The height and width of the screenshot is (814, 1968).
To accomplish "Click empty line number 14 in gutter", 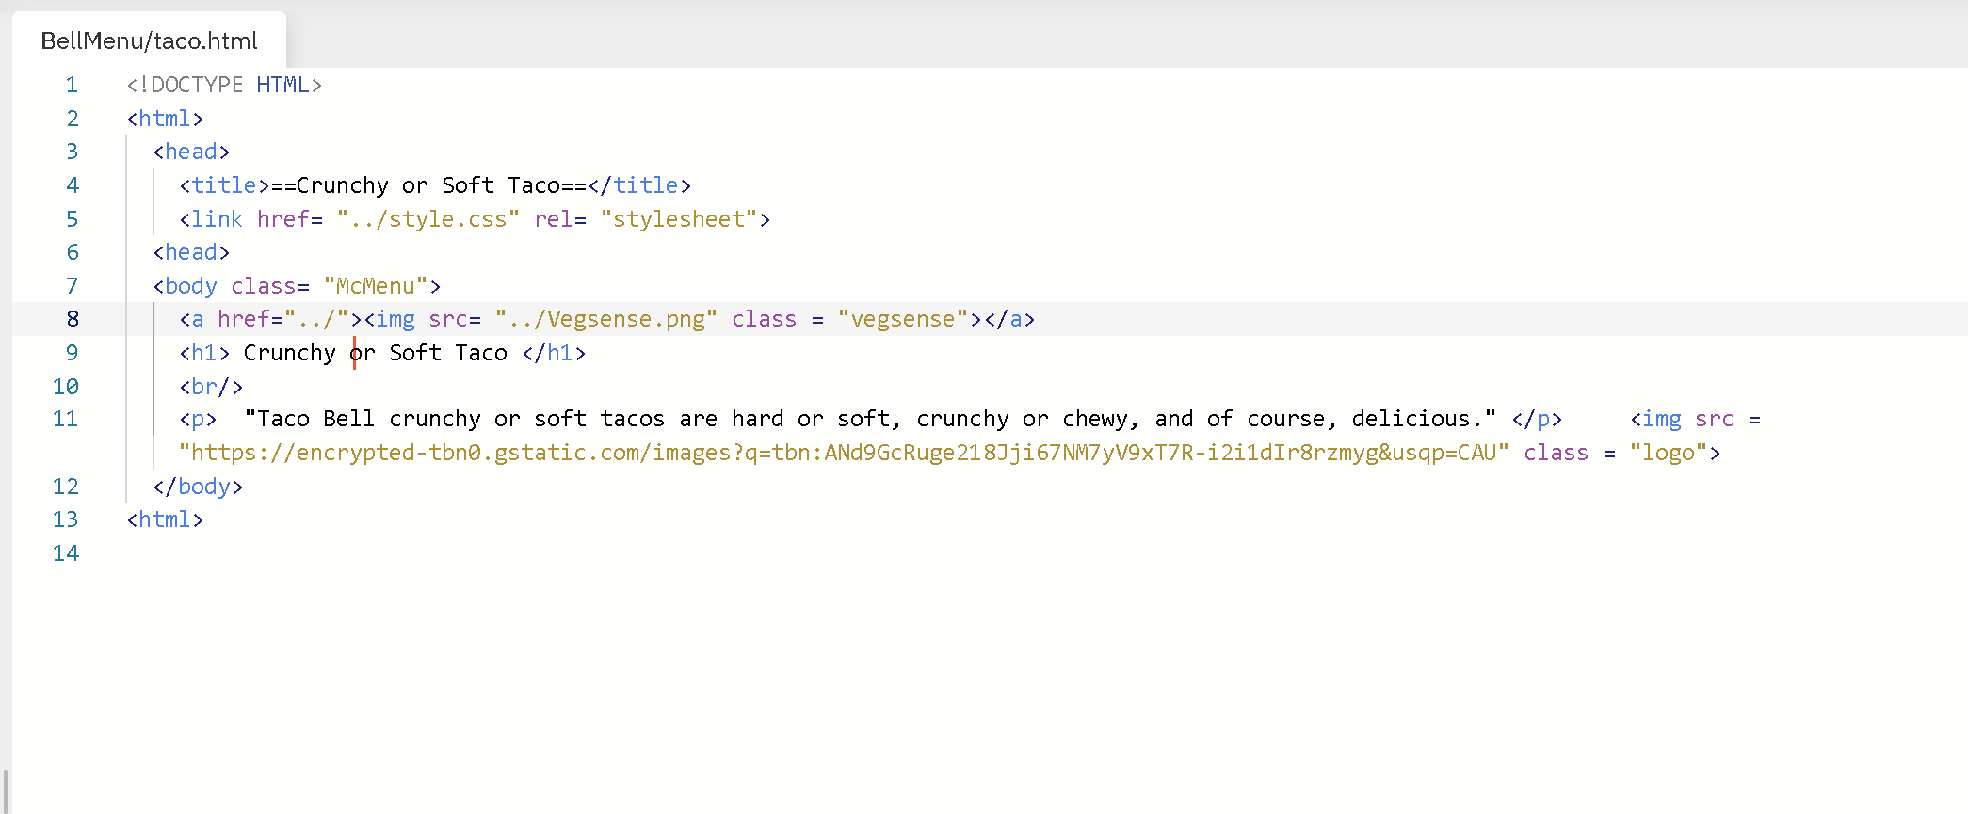I will (x=66, y=553).
